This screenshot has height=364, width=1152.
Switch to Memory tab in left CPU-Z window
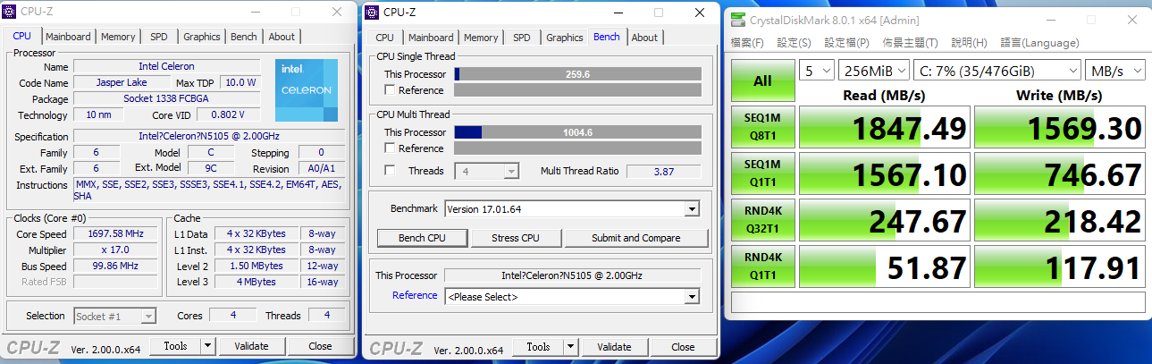[118, 37]
